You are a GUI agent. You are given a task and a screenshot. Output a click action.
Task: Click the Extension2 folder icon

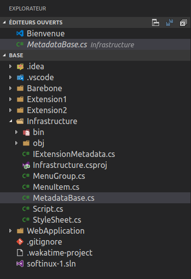[20, 110]
